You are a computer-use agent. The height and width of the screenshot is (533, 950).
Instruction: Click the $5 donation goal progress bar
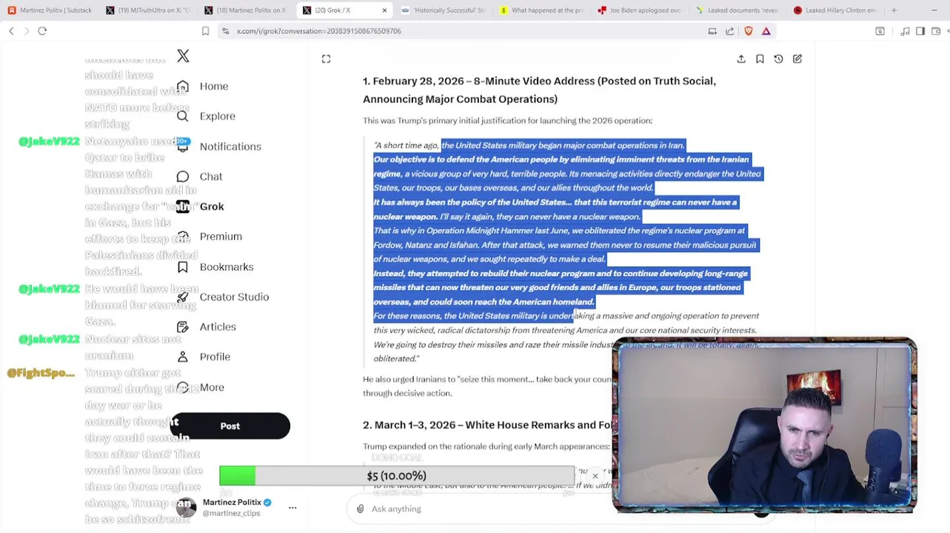pos(396,476)
